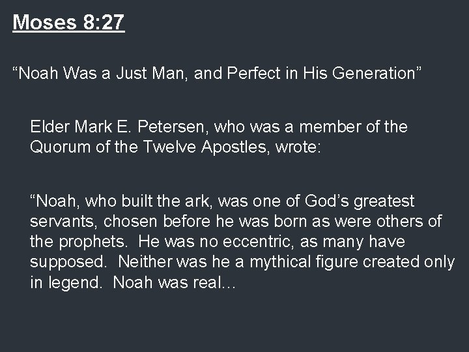Click the words as many have
469x352 pixels.
pos(352,242)
